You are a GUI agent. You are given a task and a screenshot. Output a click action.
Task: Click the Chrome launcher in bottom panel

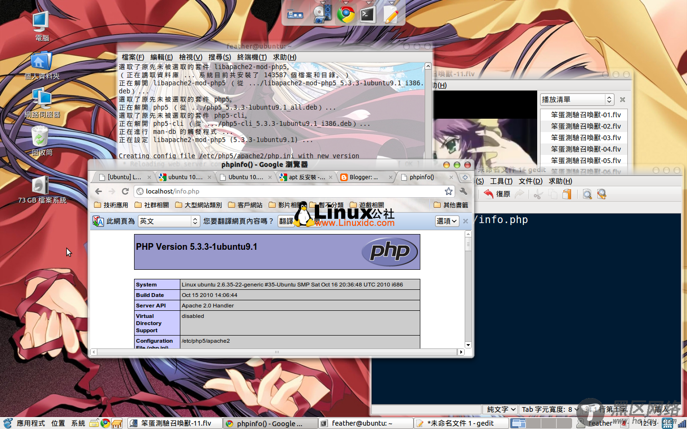[105, 423]
